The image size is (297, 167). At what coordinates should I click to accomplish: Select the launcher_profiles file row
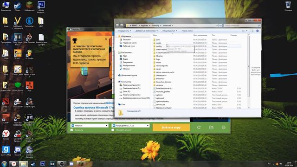[x=197, y=91]
